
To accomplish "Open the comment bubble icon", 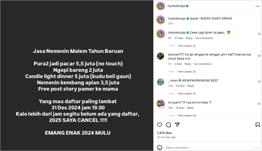I will pyautogui.click(x=168, y=125).
